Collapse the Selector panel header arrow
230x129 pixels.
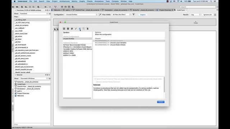tap(15, 75)
